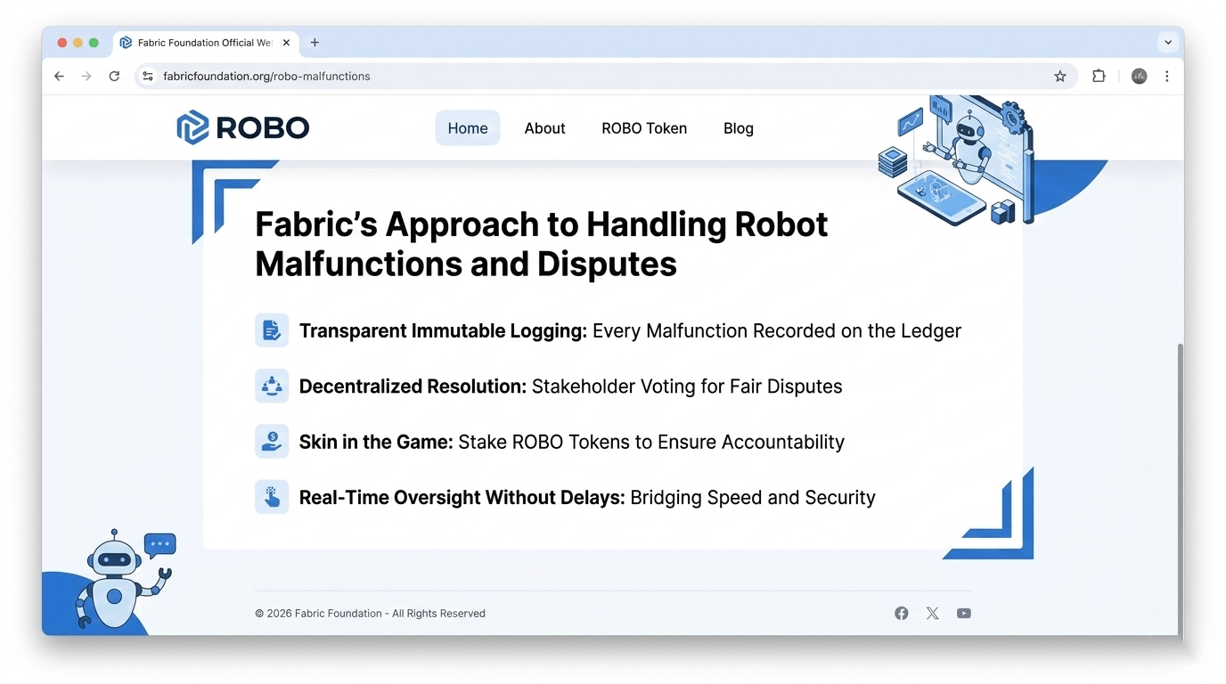Click the Skin in the Game coin-hand icon
Screen dimensions: 1226x684
[272, 441]
